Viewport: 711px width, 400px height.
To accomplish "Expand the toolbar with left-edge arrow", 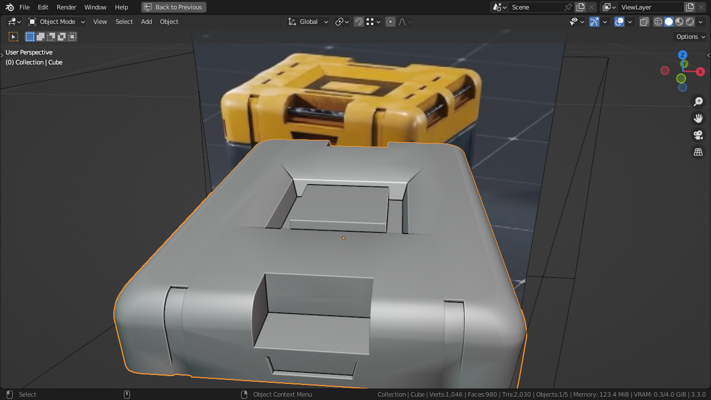I will coord(2,55).
